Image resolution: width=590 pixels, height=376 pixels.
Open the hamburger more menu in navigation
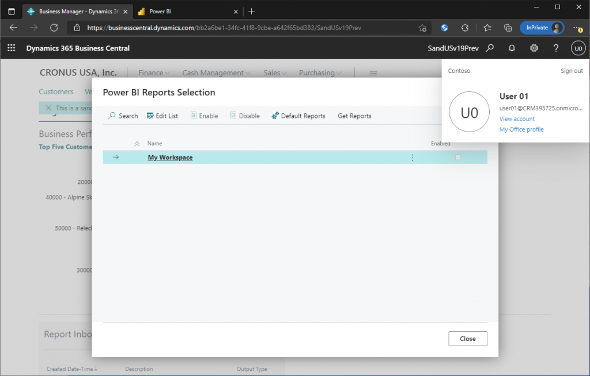(373, 73)
